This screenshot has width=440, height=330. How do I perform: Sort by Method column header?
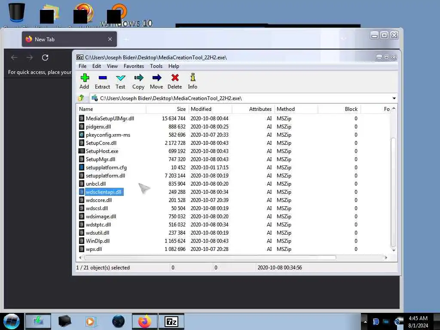(x=296, y=109)
